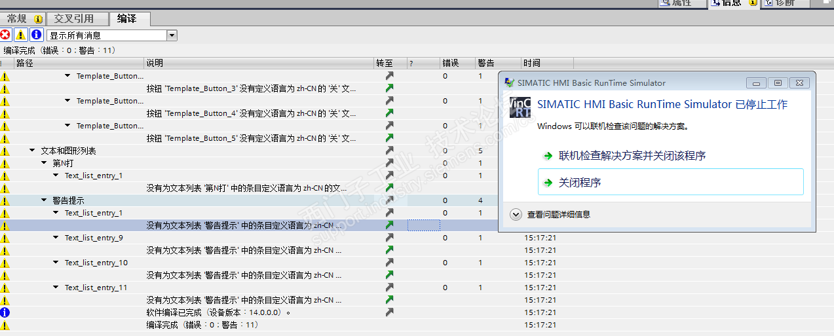Open the 诊断 inspector tab

coord(784,3)
